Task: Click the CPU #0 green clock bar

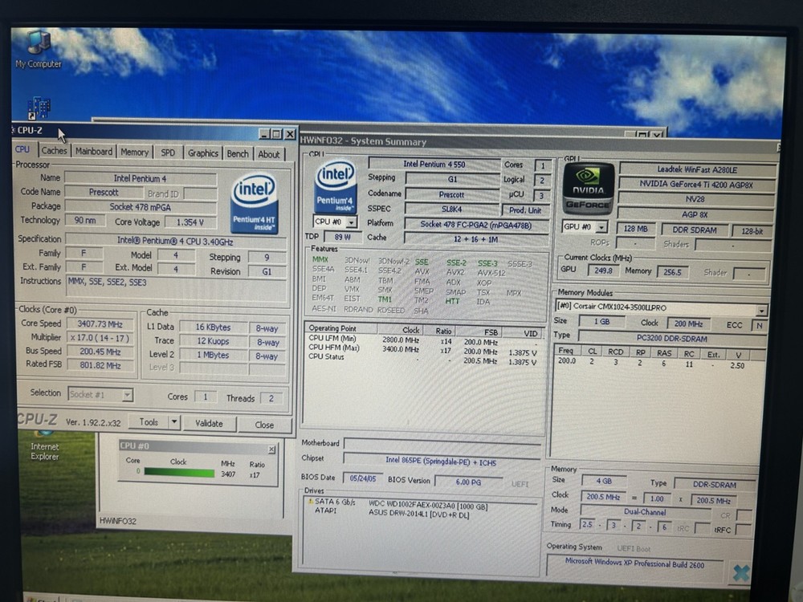Action: (179, 473)
